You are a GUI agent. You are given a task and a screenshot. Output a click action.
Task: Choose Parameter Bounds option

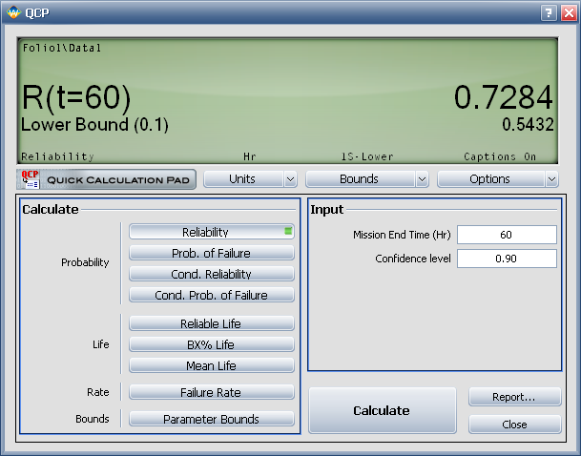(211, 419)
